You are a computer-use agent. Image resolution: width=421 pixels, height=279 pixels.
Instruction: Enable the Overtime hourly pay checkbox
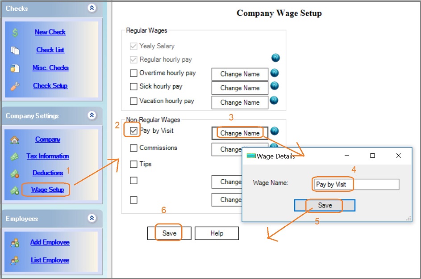pyautogui.click(x=133, y=73)
